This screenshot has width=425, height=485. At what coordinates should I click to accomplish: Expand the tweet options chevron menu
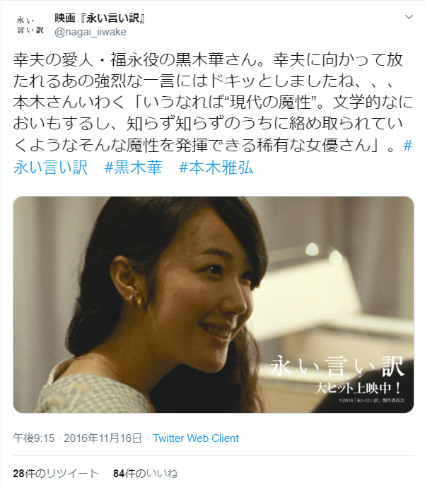(x=409, y=17)
